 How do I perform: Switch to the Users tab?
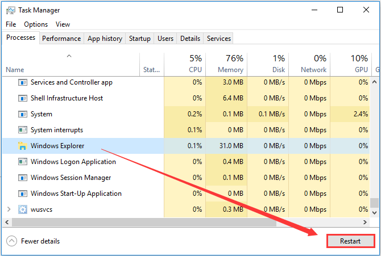[x=165, y=39]
